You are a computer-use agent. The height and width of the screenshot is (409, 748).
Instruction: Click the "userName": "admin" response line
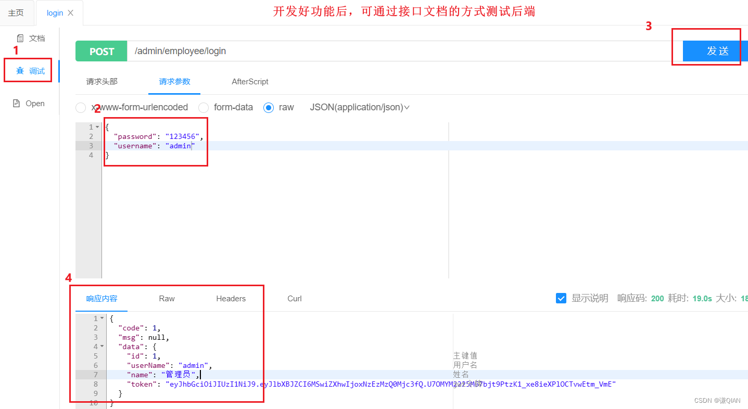169,365
